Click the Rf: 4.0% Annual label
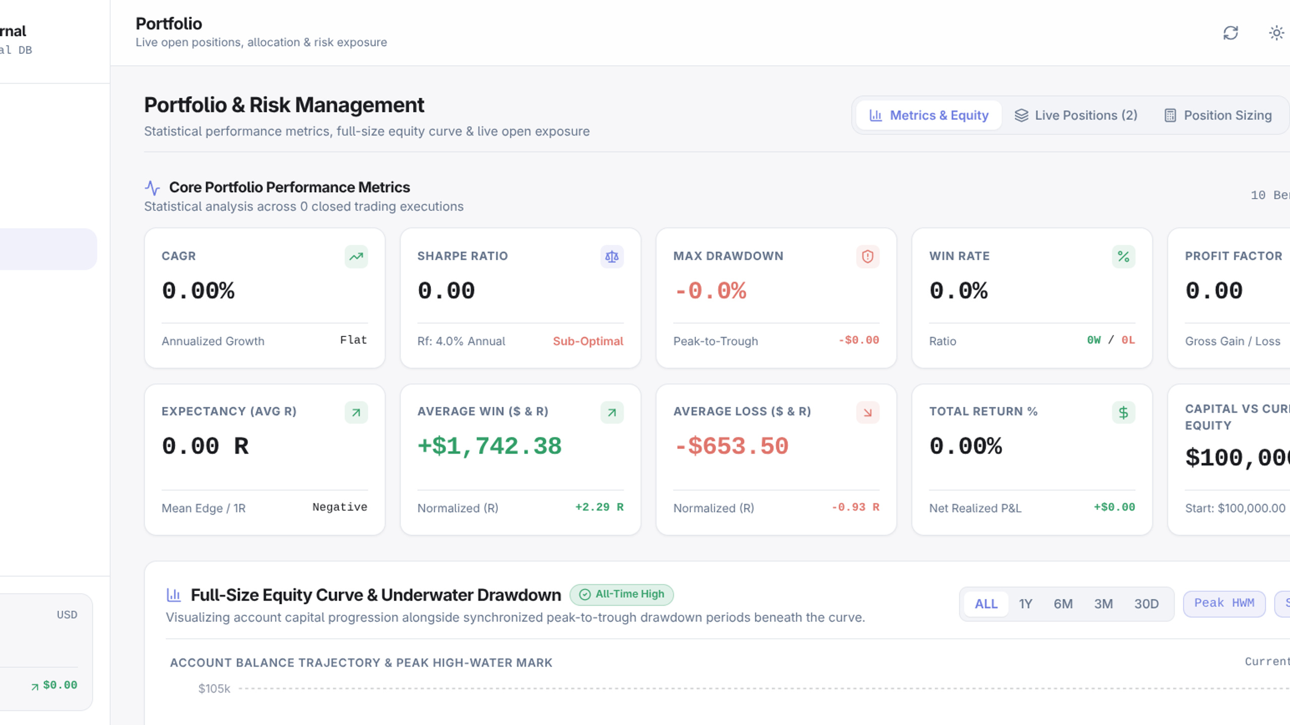Viewport: 1290px width, 725px height. (x=461, y=341)
